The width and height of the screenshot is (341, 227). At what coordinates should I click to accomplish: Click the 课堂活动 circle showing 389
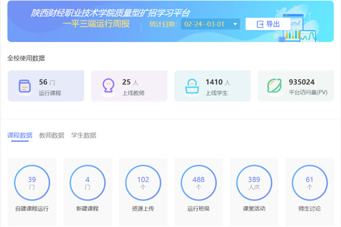(254, 182)
